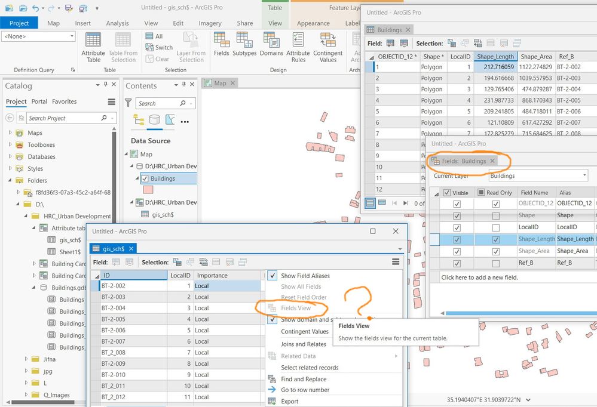Toggle Read Only checkbox for Shape field
Screen dimensions: 597x407
coord(496,215)
